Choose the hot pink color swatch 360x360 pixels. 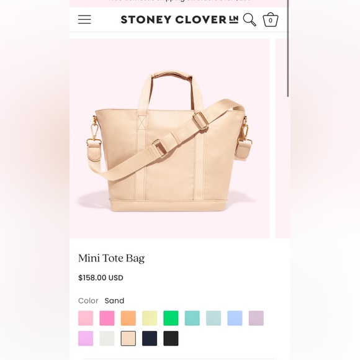tap(107, 318)
